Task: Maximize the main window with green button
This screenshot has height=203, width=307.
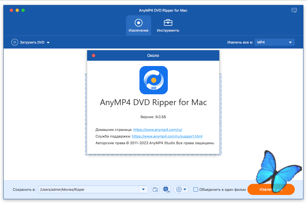Action: [23, 10]
